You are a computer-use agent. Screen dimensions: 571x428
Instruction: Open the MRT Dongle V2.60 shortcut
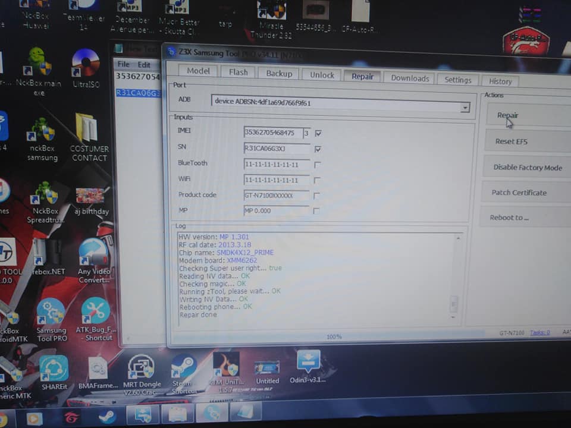(142, 375)
